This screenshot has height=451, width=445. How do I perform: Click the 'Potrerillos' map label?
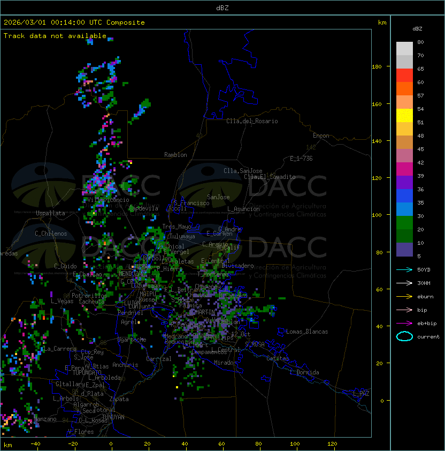click(89, 296)
